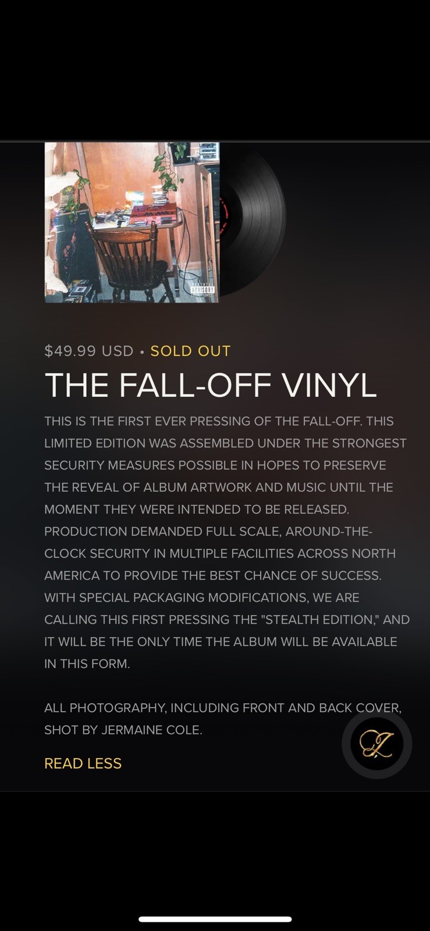Select the bullet separator beside the price
This screenshot has height=931, width=430.
point(141,351)
